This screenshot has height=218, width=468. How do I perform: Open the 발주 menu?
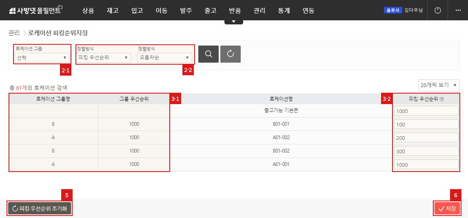point(186,11)
